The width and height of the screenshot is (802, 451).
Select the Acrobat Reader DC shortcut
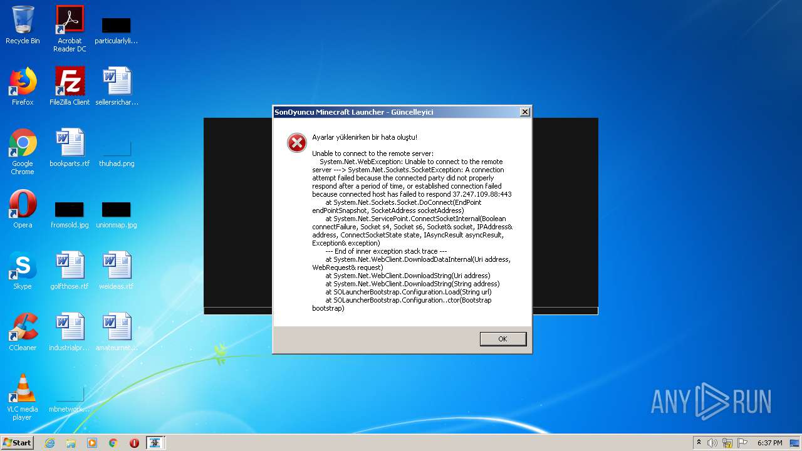[x=70, y=29]
